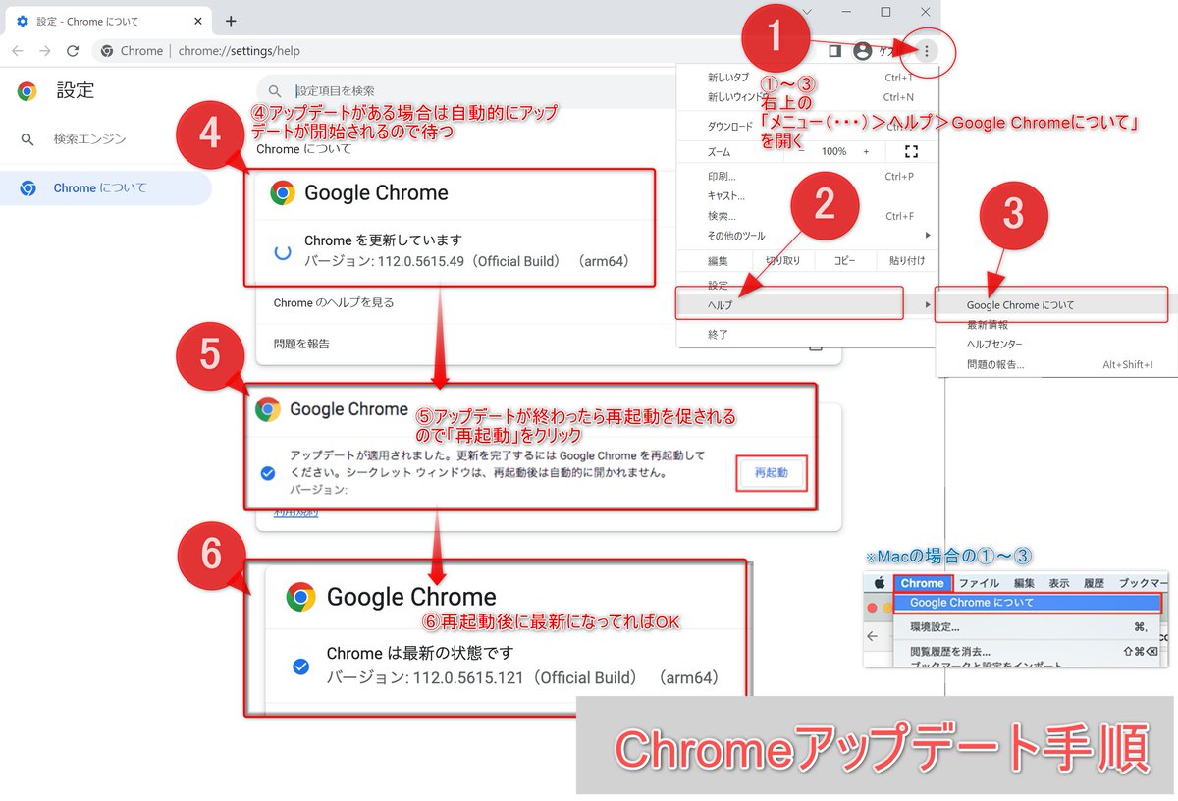The width and height of the screenshot is (1178, 801).
Task: Select 閲覧履歴を消去... in Mac Chrome menu
Action: click(x=1028, y=651)
